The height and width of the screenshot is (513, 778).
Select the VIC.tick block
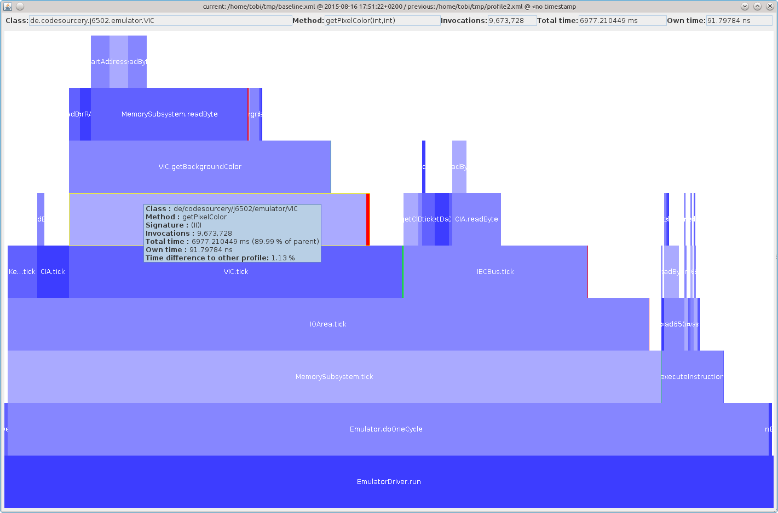[x=236, y=272]
